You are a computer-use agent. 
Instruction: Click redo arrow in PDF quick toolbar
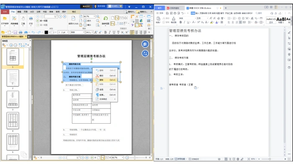(x=39, y=33)
